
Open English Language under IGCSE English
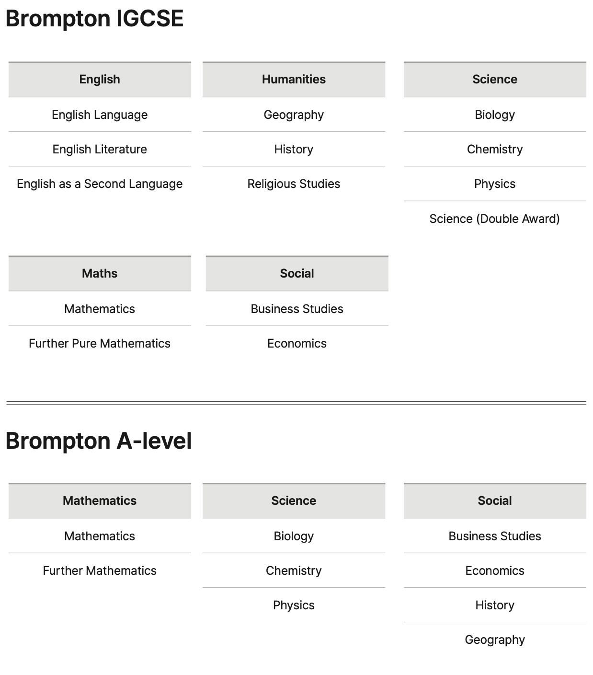(100, 115)
